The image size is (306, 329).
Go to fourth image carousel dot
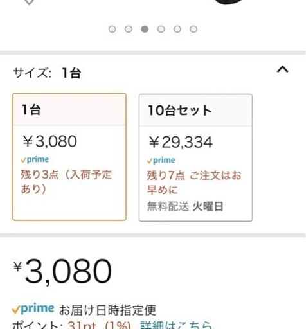point(161,29)
